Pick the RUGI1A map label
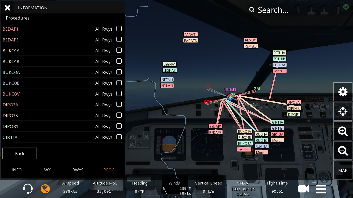The image size is (353, 198). tap(261, 134)
